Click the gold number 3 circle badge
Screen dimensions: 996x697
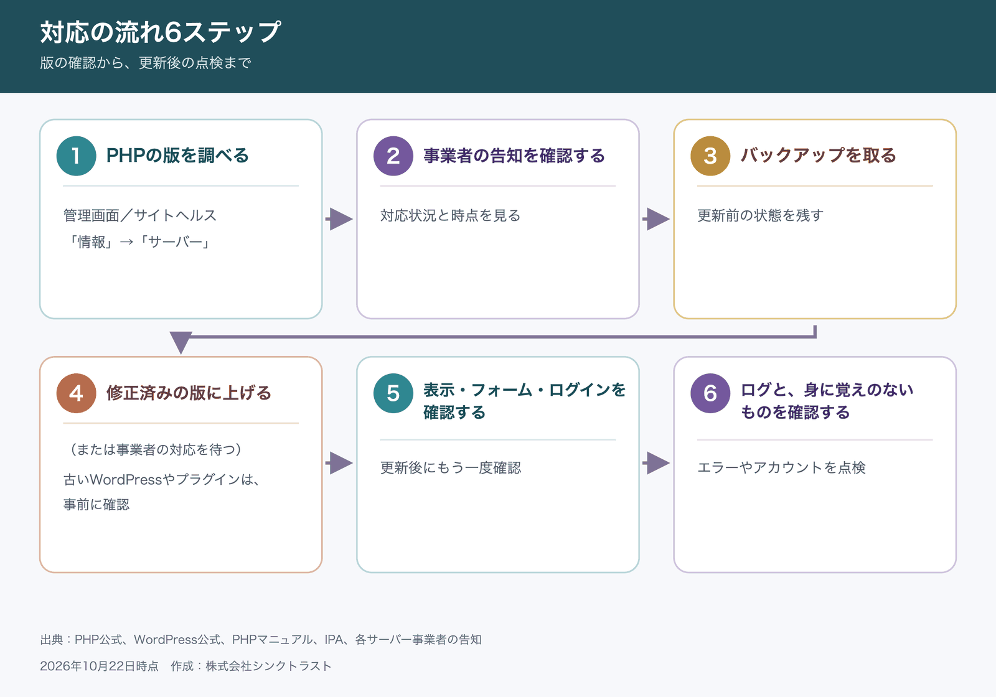[710, 156]
